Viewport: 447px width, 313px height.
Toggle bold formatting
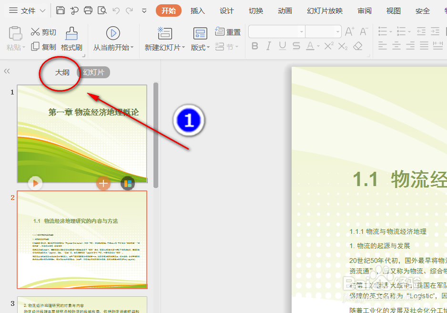tap(254, 46)
